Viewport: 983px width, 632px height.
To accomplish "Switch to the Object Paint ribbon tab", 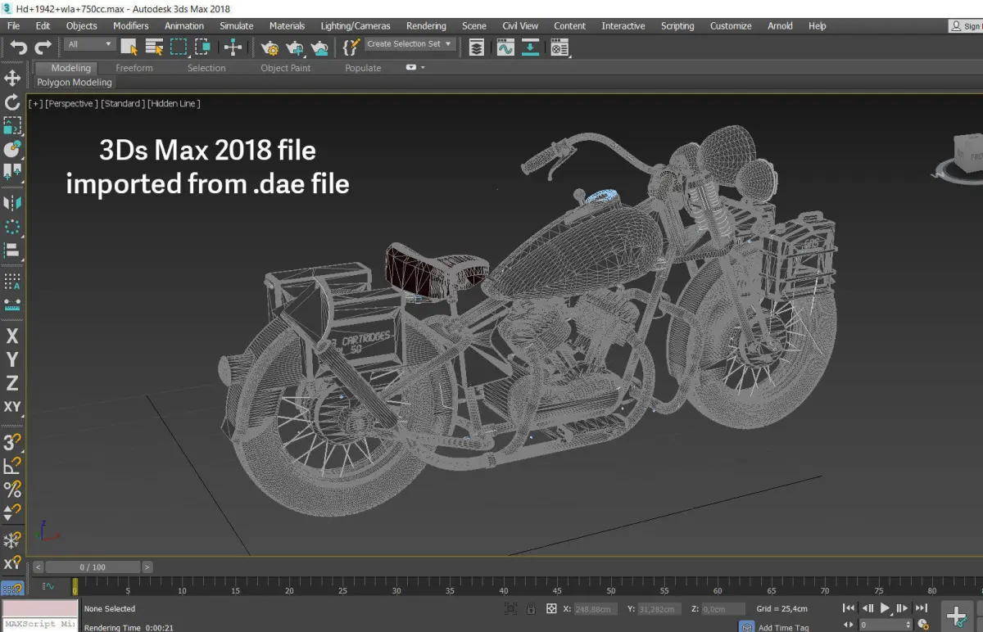I will [x=286, y=68].
